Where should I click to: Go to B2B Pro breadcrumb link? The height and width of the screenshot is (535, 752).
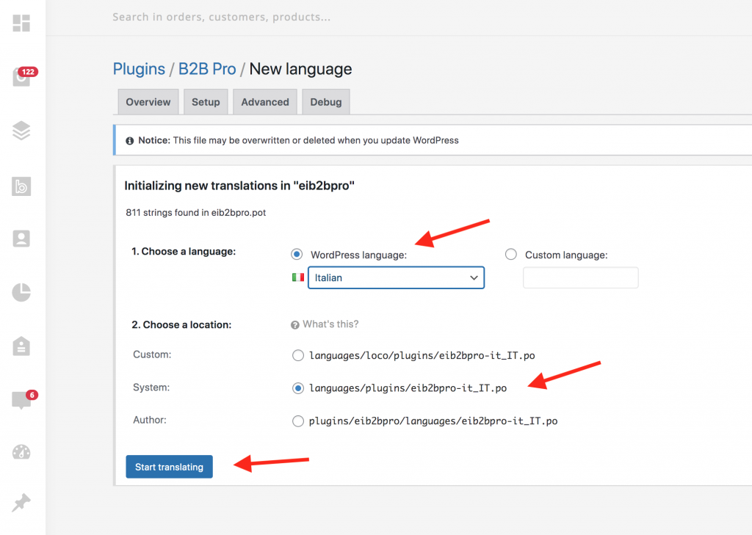coord(207,69)
